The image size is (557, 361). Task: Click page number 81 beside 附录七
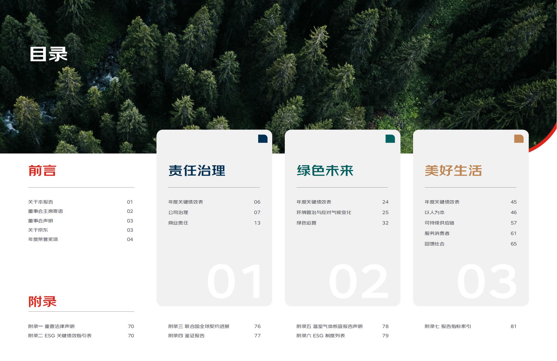tap(514, 326)
